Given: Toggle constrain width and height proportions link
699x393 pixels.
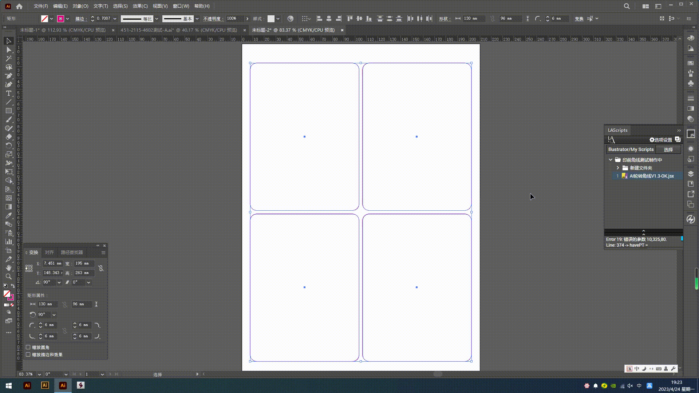Looking at the screenshot, I should pyautogui.click(x=101, y=268).
